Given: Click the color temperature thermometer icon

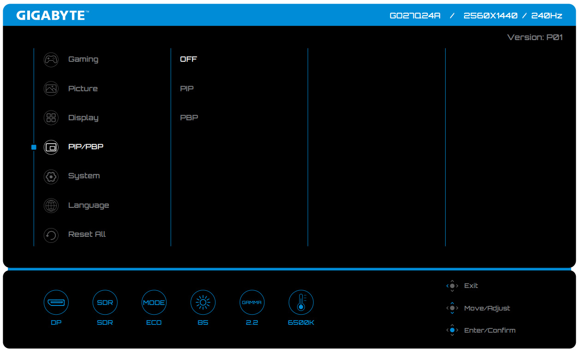Looking at the screenshot, I should click(301, 303).
